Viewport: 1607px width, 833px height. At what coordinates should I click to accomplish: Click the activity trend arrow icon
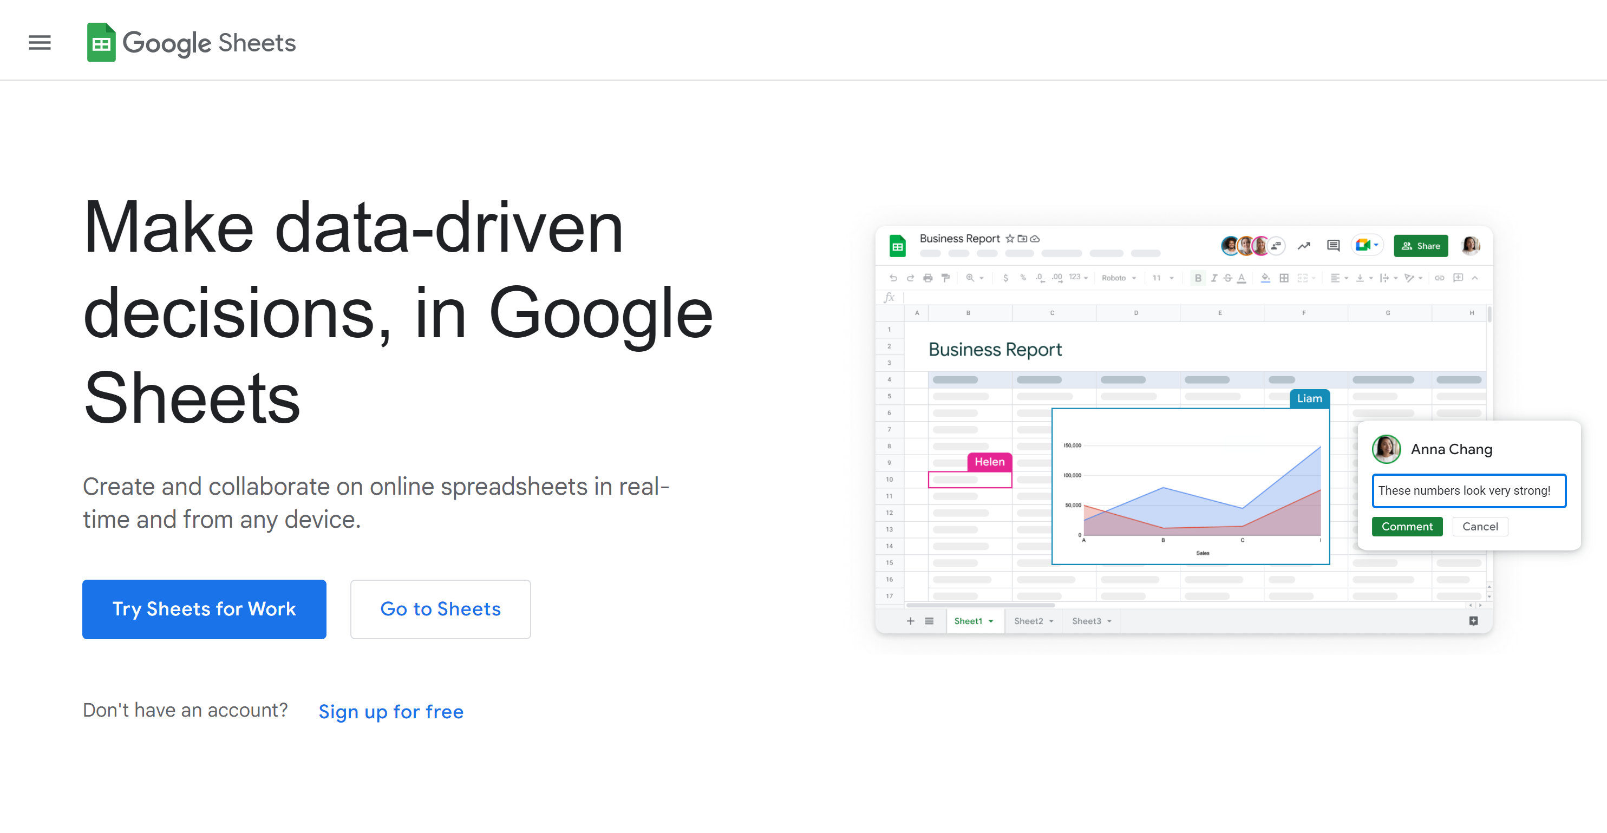pos(1304,246)
